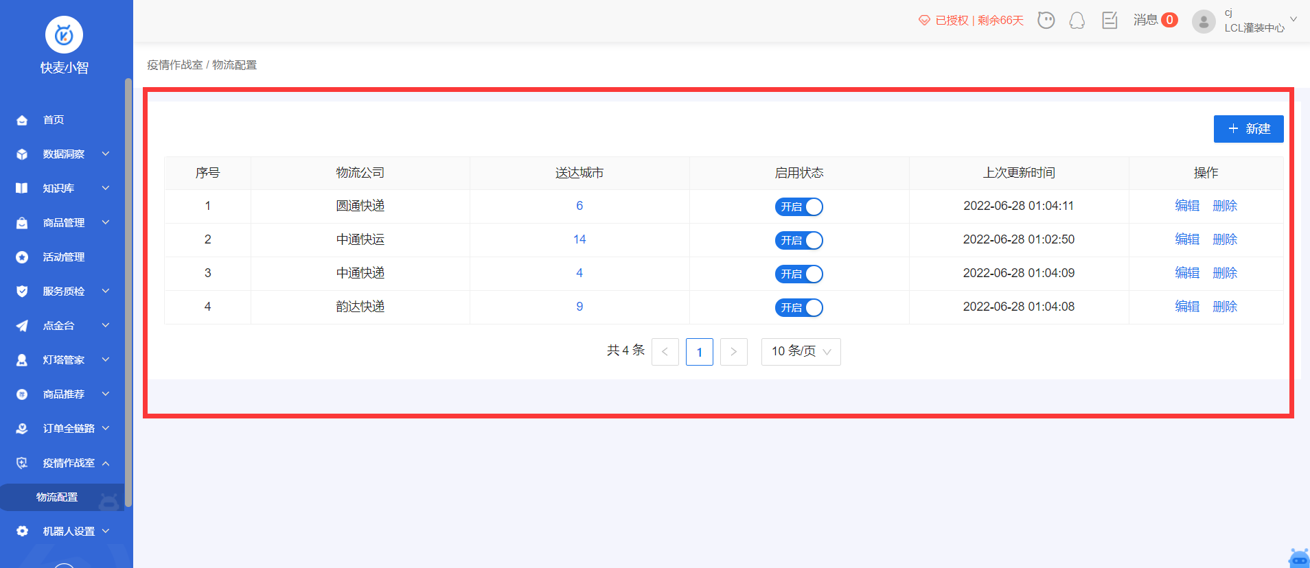1310x568 pixels.
Task: Select page 1 in pagination
Action: pyautogui.click(x=699, y=352)
